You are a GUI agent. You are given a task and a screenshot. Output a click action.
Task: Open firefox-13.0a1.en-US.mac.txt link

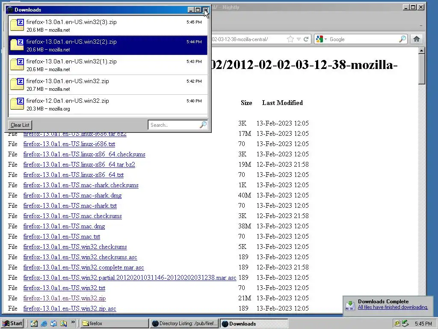(x=62, y=236)
